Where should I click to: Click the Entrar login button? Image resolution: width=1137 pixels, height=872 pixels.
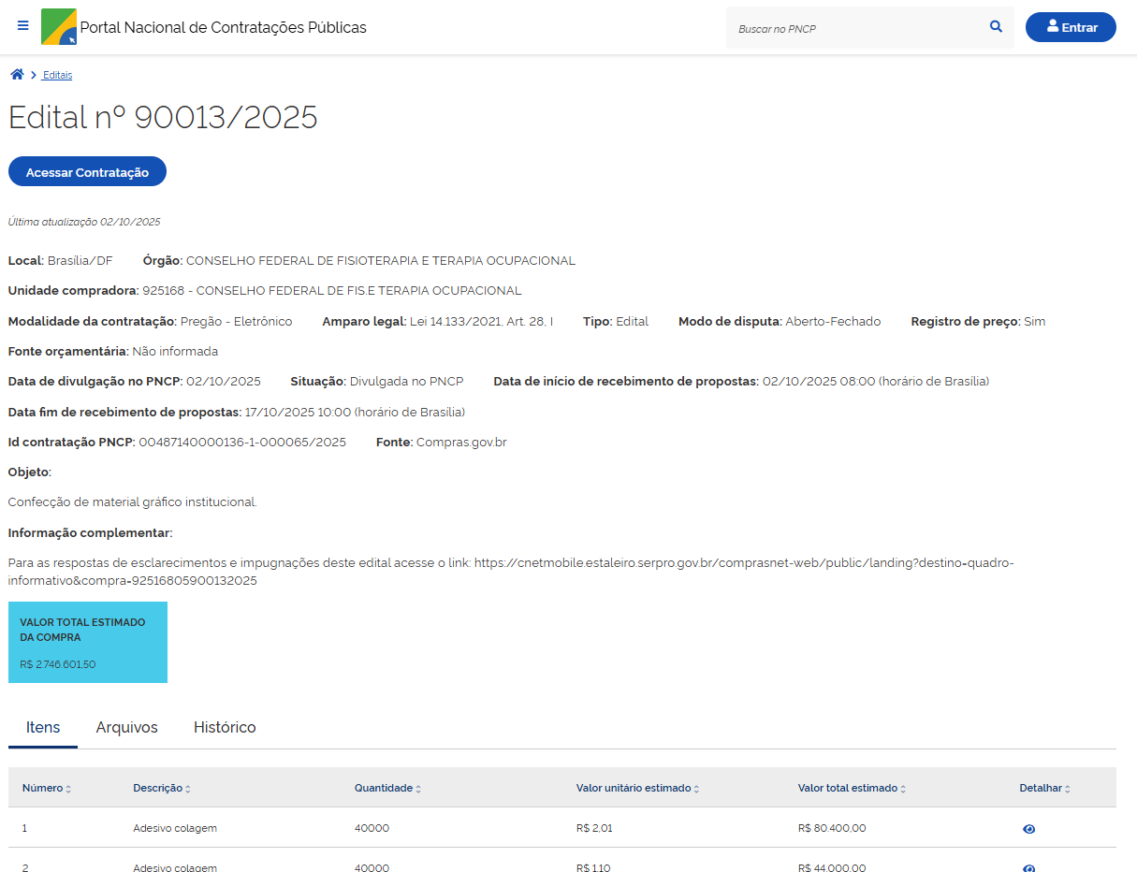(x=1071, y=27)
